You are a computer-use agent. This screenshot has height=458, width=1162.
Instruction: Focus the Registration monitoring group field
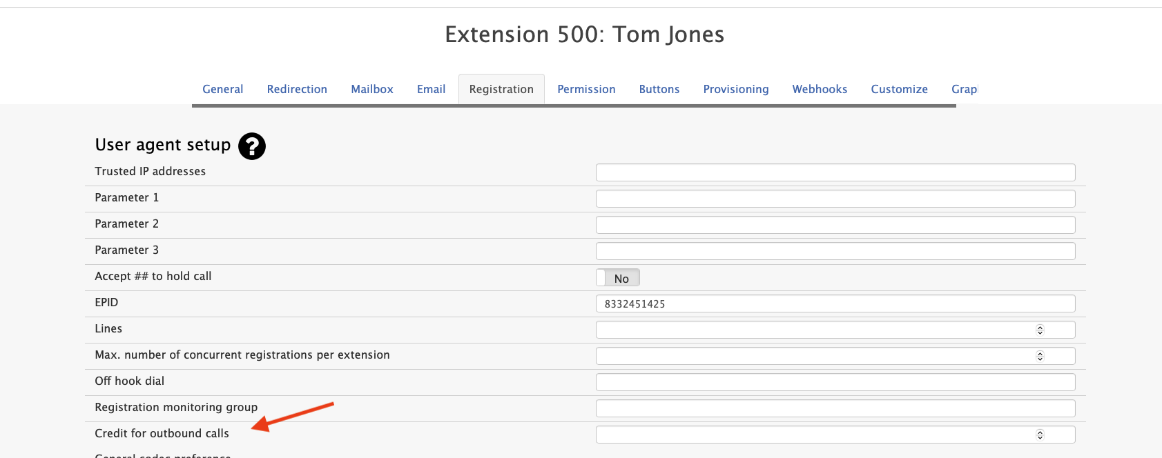coord(835,408)
